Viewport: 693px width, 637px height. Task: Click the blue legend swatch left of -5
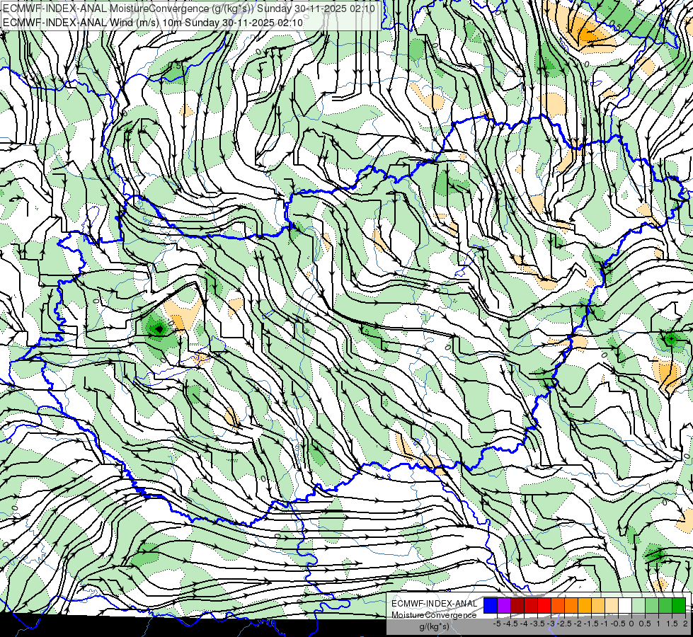[x=491, y=605]
